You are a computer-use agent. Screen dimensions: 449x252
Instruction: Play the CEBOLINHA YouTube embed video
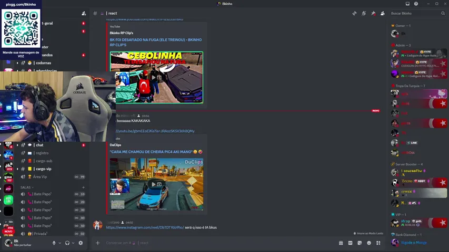[x=156, y=77]
